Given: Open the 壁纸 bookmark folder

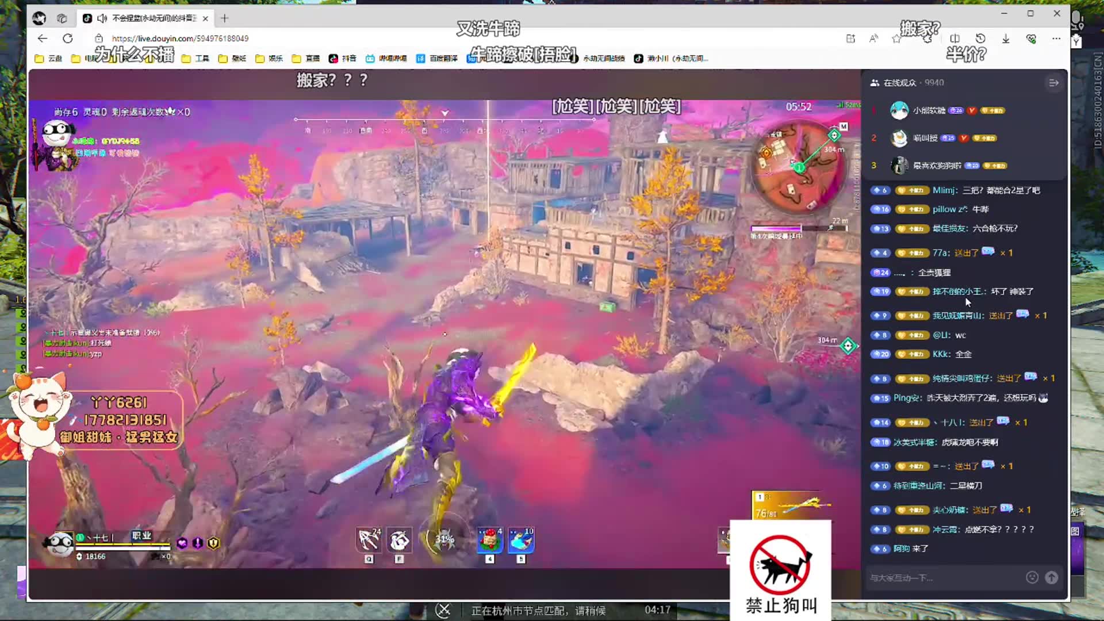Looking at the screenshot, I should 232,58.
